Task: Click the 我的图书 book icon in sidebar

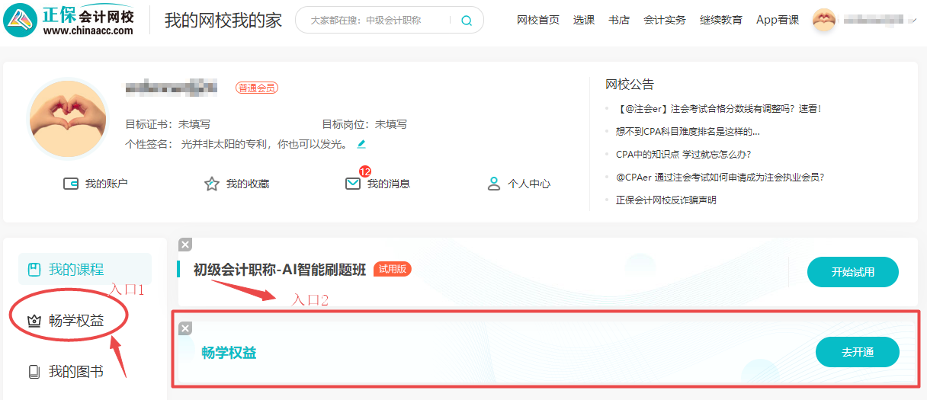Action: click(x=34, y=372)
